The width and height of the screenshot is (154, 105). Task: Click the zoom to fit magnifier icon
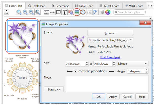pos(19,12)
